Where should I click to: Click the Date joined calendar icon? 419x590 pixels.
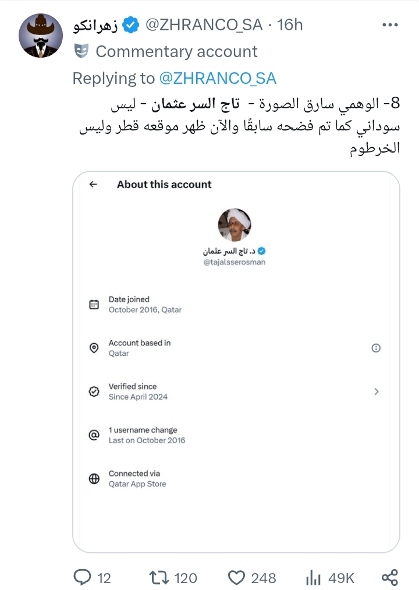[x=94, y=305]
